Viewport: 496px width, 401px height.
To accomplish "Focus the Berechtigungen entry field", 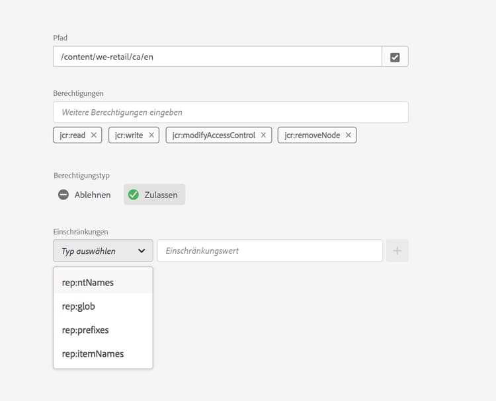I will pyautogui.click(x=230, y=112).
